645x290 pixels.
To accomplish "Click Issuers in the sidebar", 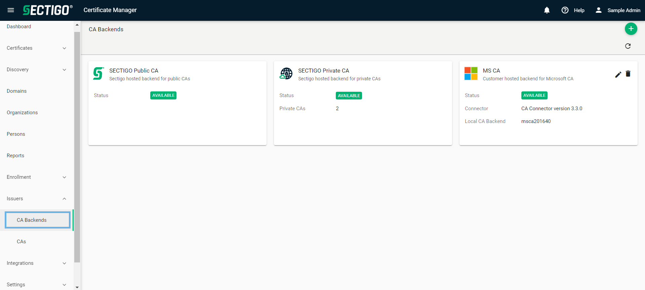I will pos(15,199).
